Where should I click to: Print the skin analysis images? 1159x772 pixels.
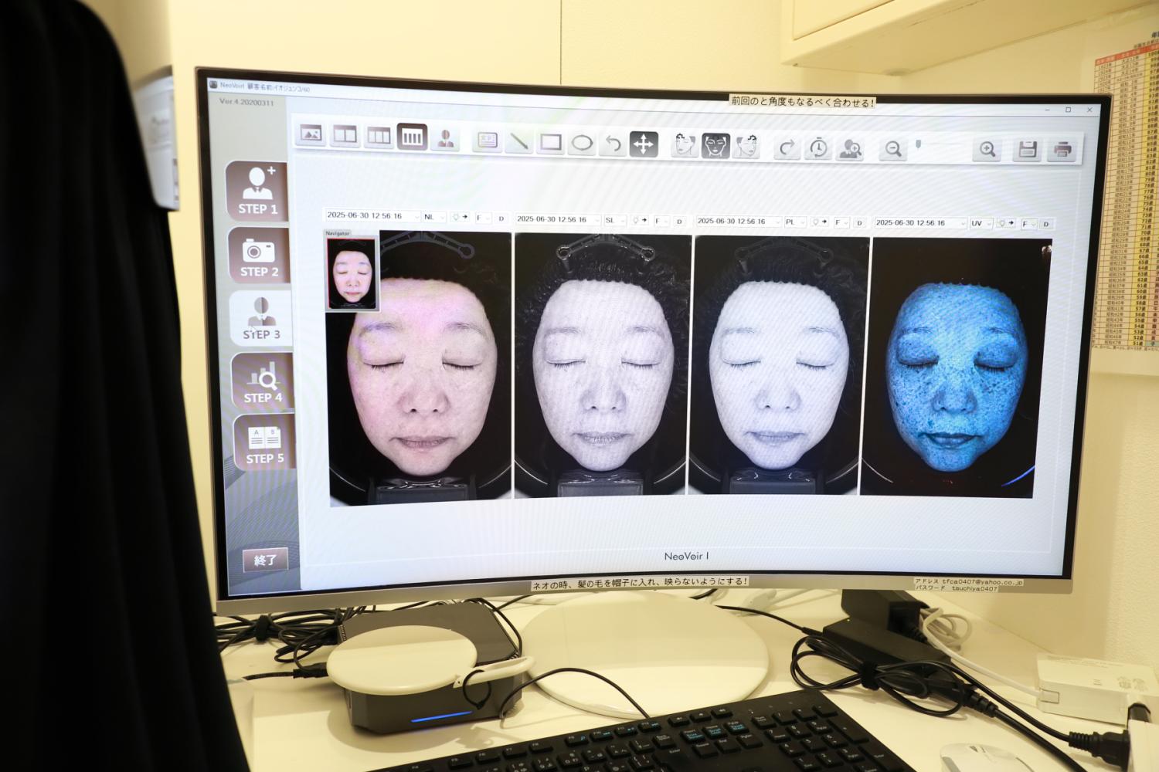[1062, 150]
